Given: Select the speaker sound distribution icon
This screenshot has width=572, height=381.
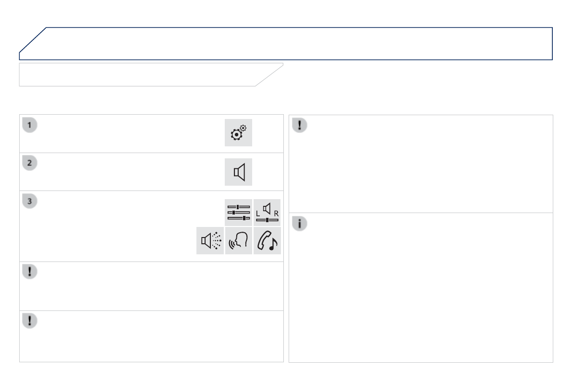Looking at the screenshot, I should [x=210, y=241].
